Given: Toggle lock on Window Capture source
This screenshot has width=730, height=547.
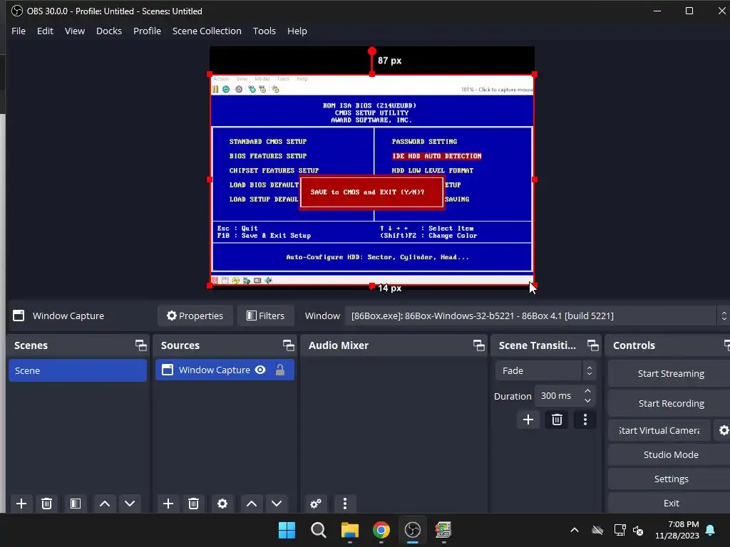Looking at the screenshot, I should click(279, 370).
